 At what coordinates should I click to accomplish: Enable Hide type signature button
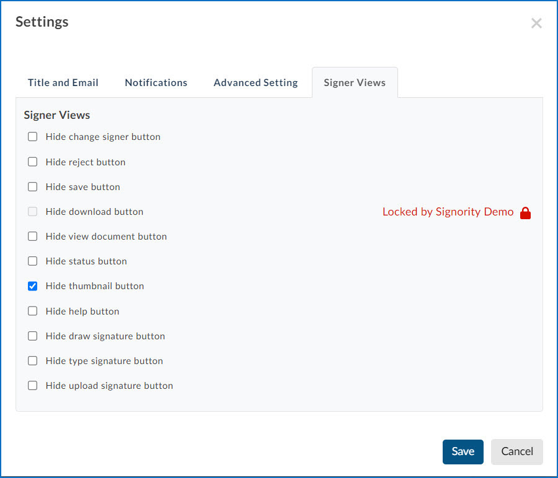(x=32, y=360)
